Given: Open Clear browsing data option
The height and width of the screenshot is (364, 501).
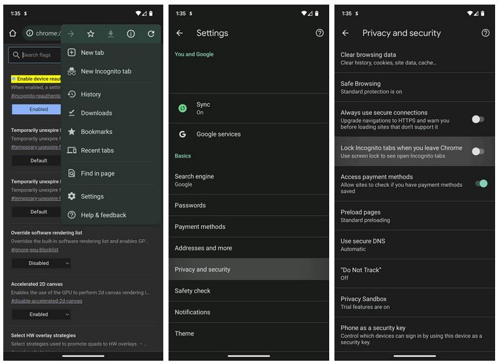Looking at the screenshot, I should coord(414,58).
